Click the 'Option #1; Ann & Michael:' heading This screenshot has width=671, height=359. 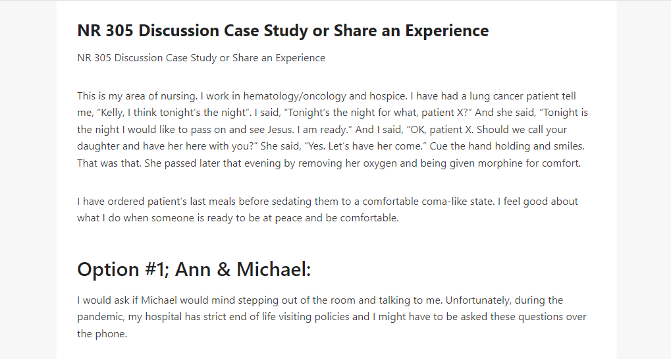[194, 269]
